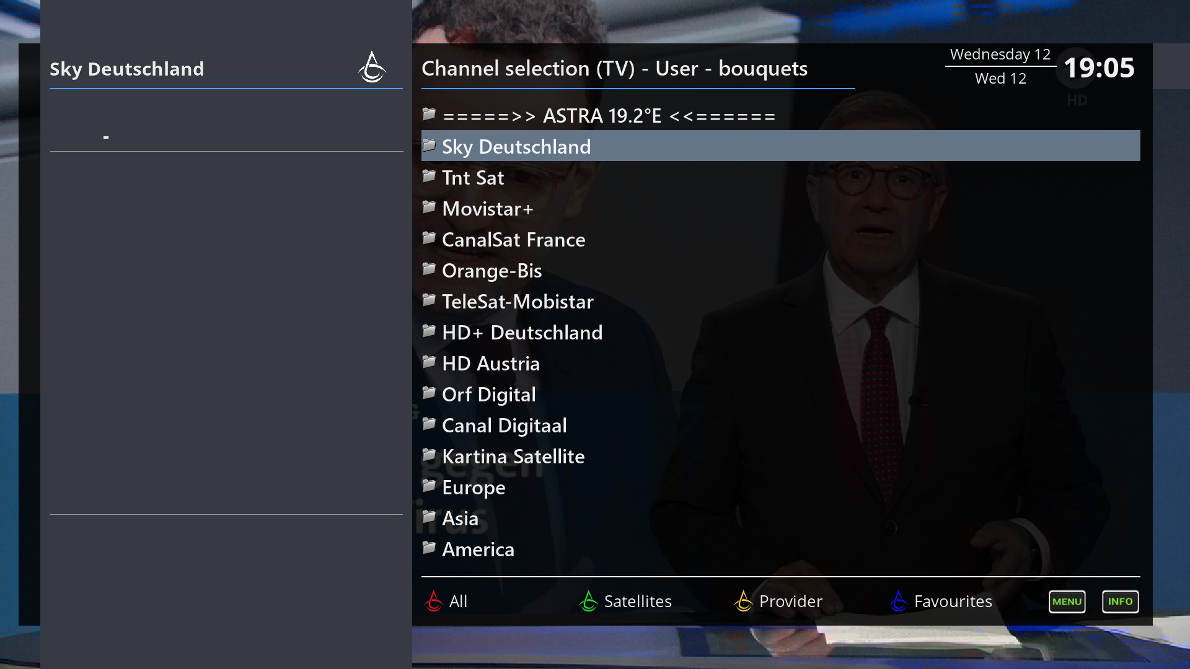Select the Europe bouquet folder
Viewport: 1190px width, 669px height.
tap(474, 487)
